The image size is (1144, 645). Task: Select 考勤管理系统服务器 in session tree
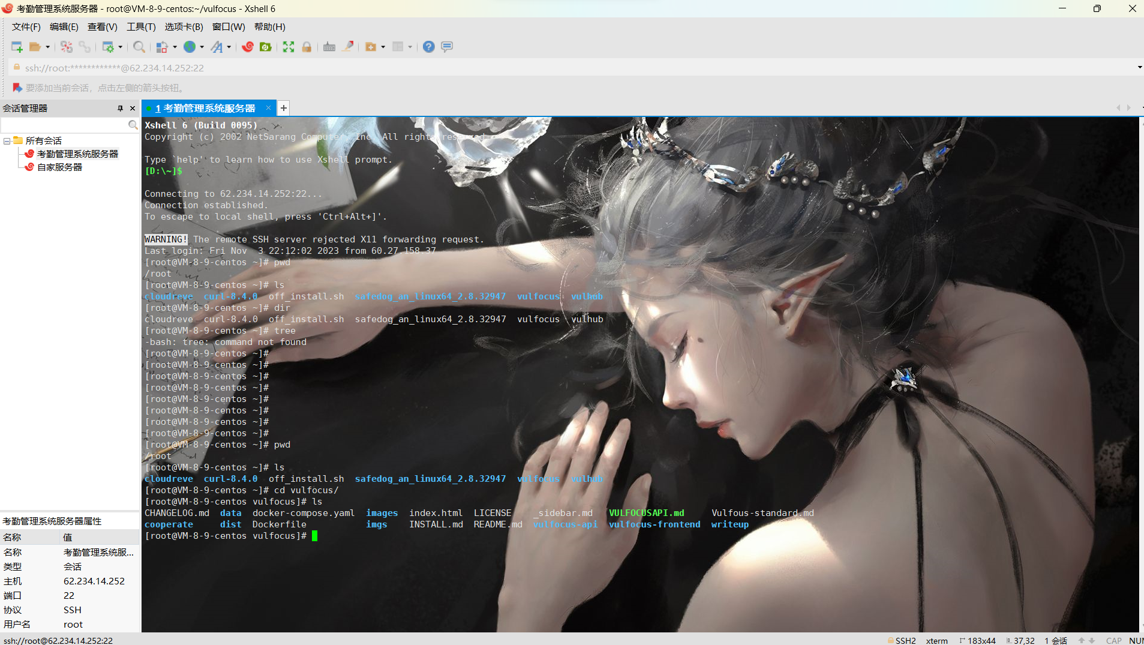(77, 154)
